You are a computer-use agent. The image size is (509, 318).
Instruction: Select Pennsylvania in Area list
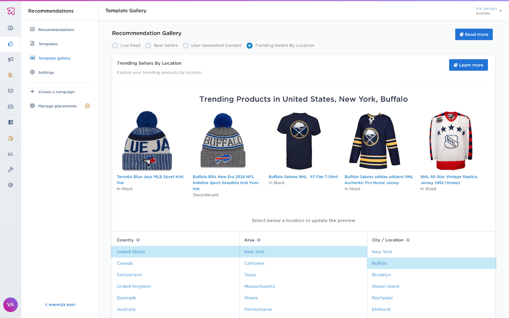[x=258, y=310]
